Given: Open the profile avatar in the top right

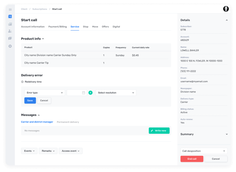Looking at the screenshot, I should 226,9.
